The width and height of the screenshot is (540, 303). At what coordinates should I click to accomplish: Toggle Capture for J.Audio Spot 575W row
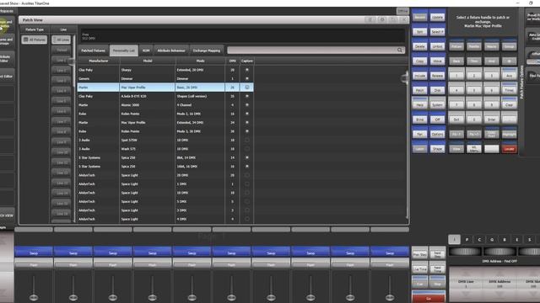247,141
